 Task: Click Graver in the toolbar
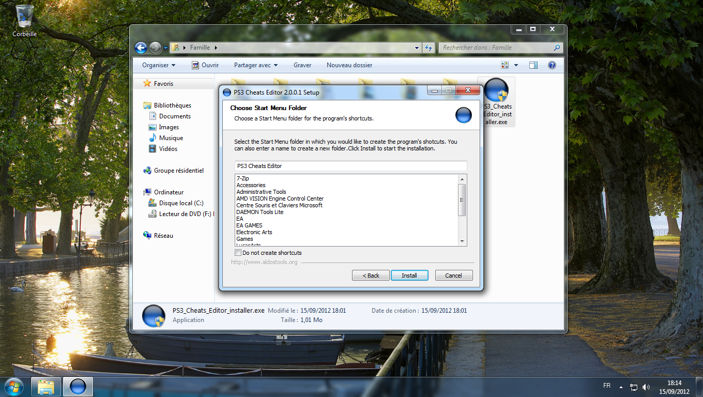point(302,65)
